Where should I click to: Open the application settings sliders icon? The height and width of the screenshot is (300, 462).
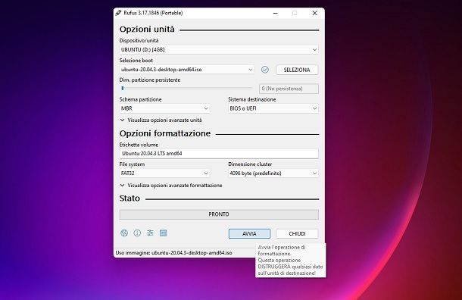(150, 233)
